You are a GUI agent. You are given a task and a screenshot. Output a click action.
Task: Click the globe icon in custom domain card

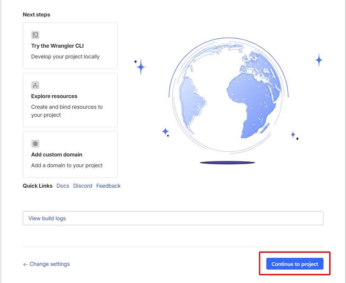pyautogui.click(x=35, y=144)
